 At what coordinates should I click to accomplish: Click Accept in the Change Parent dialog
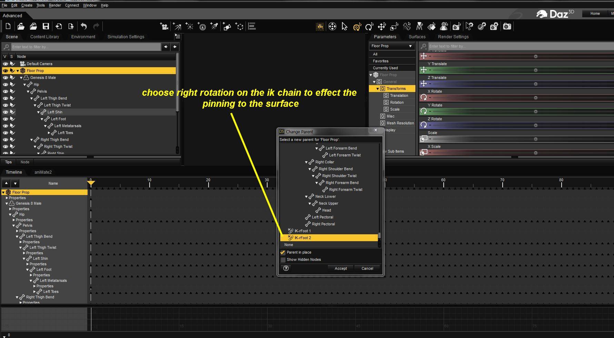tap(341, 268)
